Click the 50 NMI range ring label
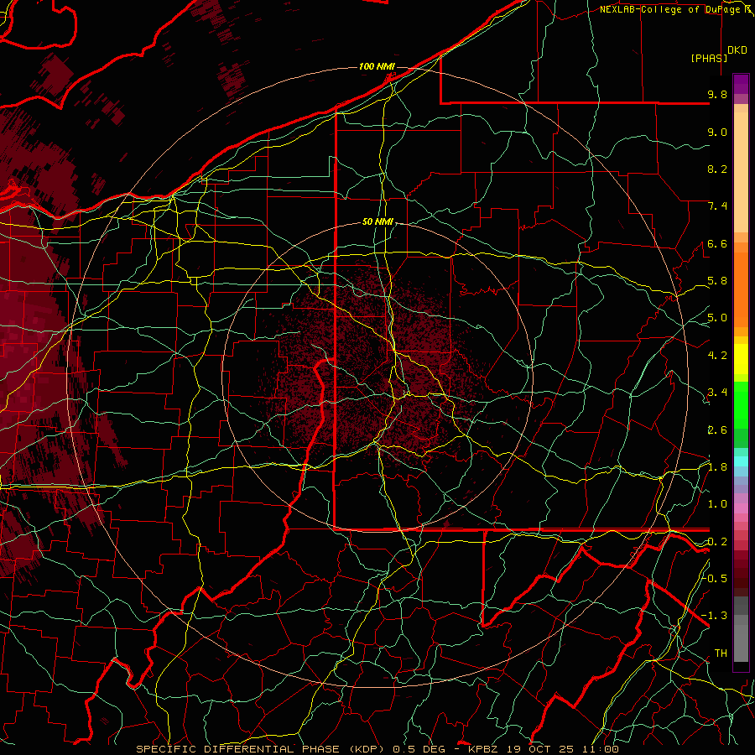The height and width of the screenshot is (755, 755). [377, 222]
